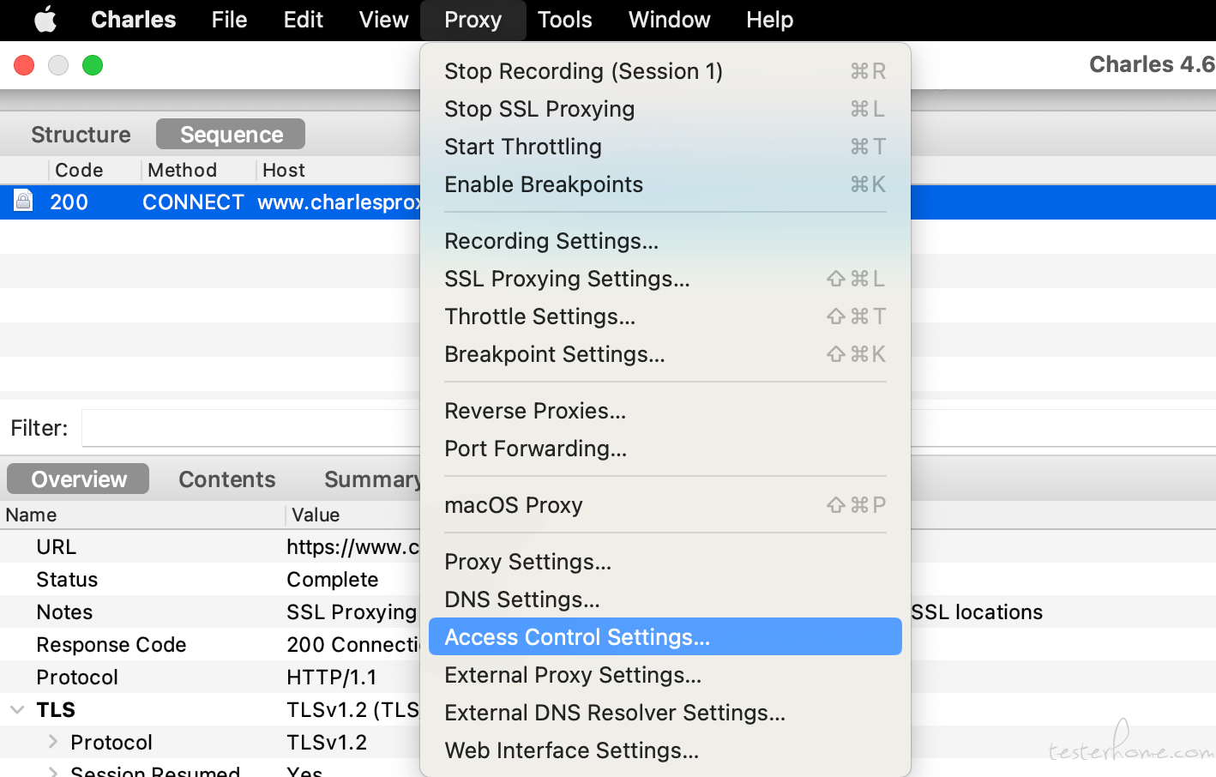
Task: Select Stop SSL Proxying
Action: click(665, 109)
